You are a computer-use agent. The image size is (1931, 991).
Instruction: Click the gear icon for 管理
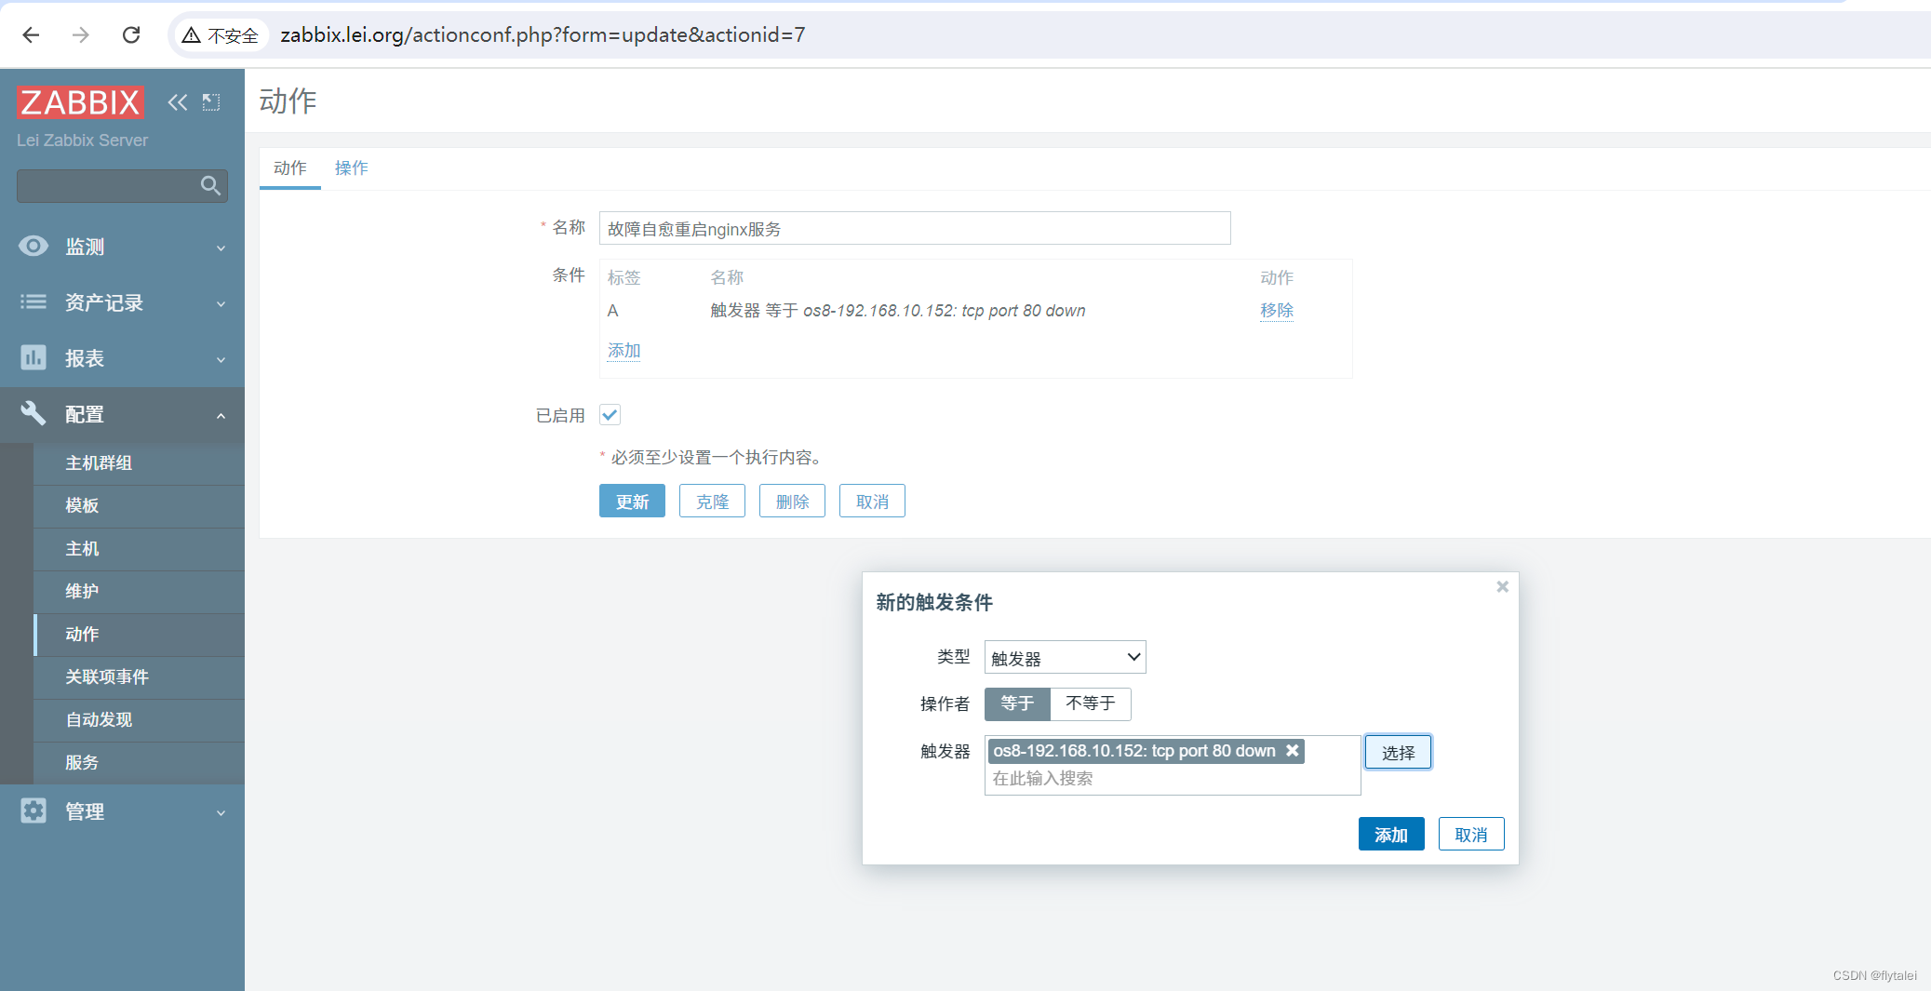click(34, 810)
